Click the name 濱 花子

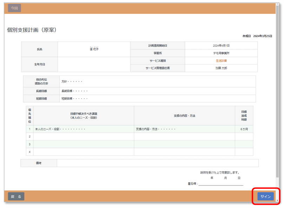pyautogui.click(x=94, y=49)
